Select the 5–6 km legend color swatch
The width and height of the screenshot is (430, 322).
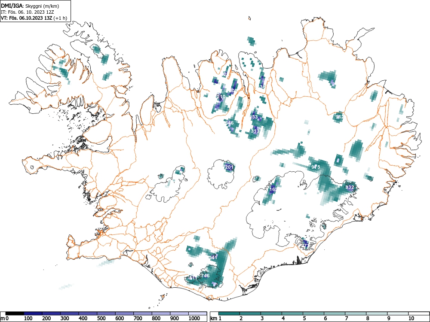(x=313, y=313)
